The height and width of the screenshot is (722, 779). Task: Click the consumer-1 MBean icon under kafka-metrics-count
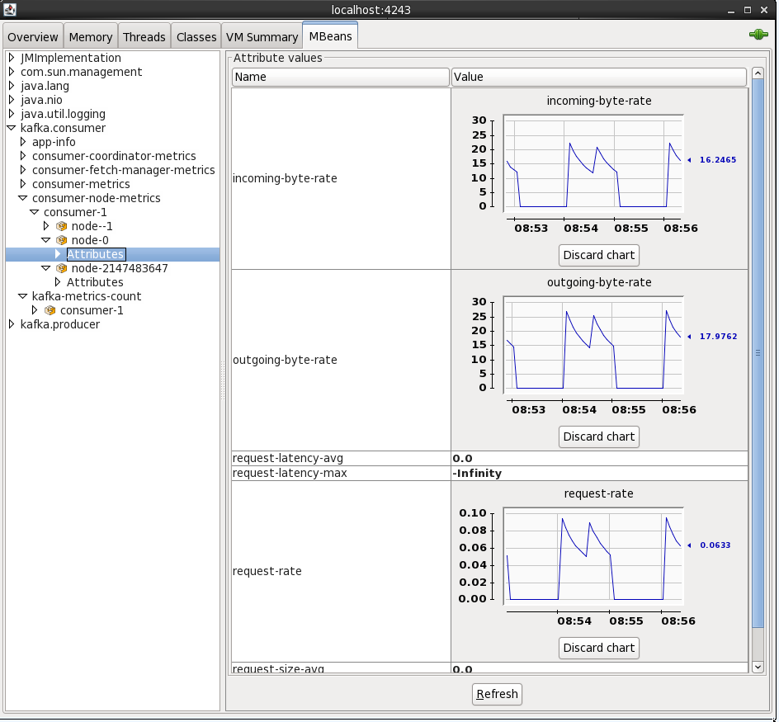[x=50, y=310]
